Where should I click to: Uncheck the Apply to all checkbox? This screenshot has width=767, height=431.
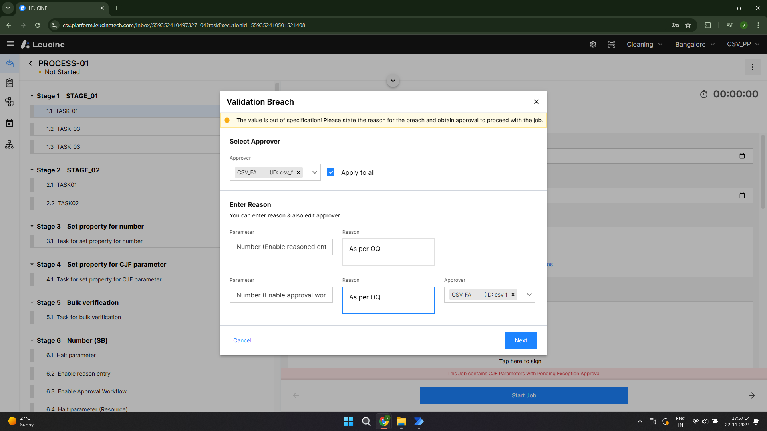(x=331, y=172)
